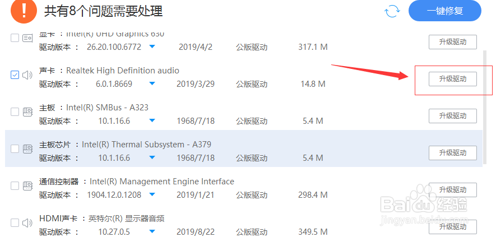496x237 pixels.
Task: Uncheck the Realtek High Definition audio checkbox
Action: coord(15,75)
